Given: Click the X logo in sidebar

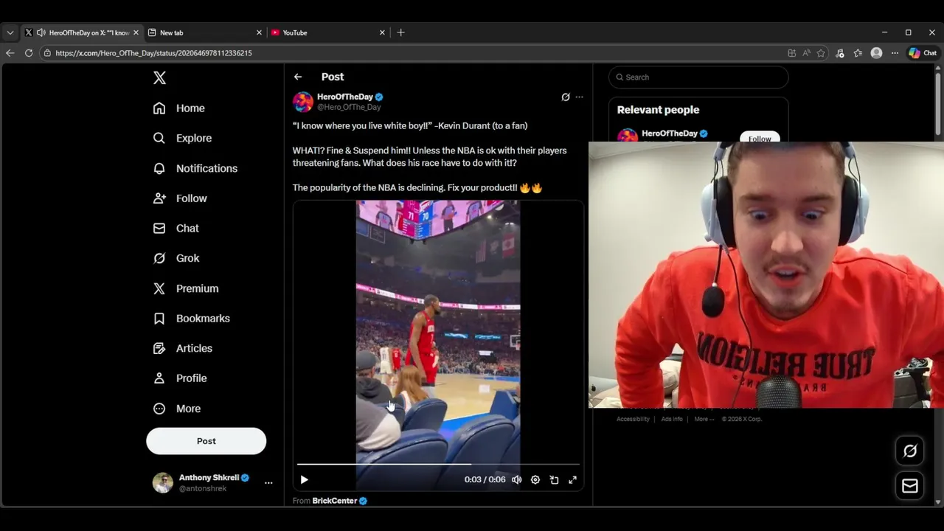Looking at the screenshot, I should pos(159,77).
